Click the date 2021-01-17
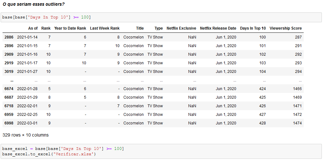The width and height of the screenshot is (325, 162). tap(27, 63)
